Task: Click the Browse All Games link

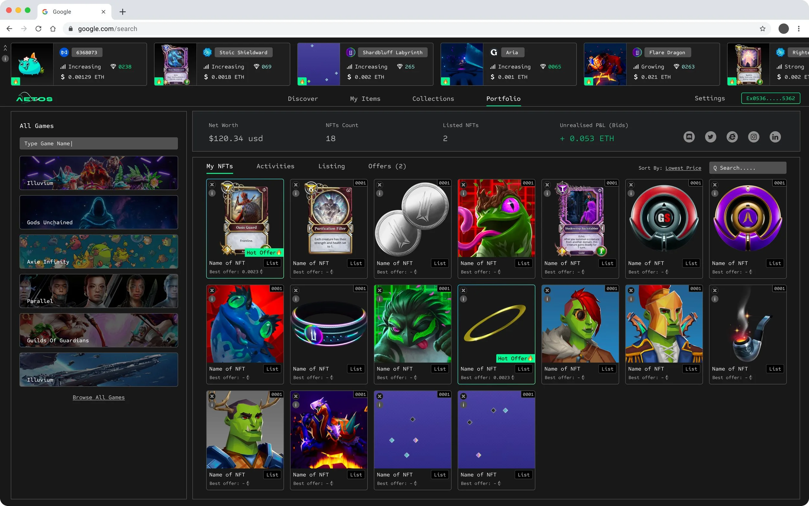Action: click(99, 397)
